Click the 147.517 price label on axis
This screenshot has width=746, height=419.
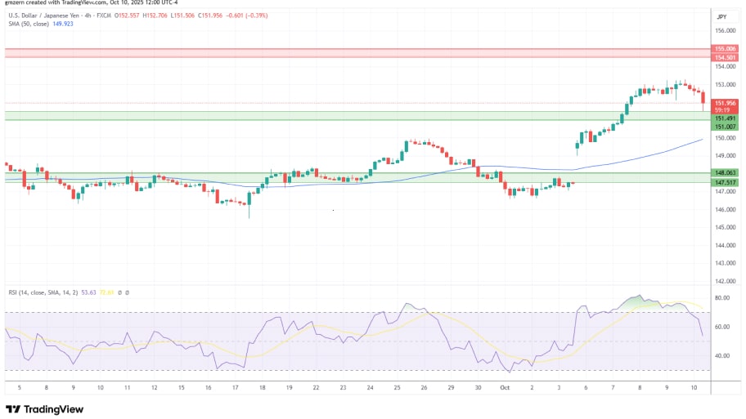pos(725,183)
